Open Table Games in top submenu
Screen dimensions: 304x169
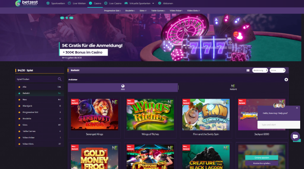[158, 11]
